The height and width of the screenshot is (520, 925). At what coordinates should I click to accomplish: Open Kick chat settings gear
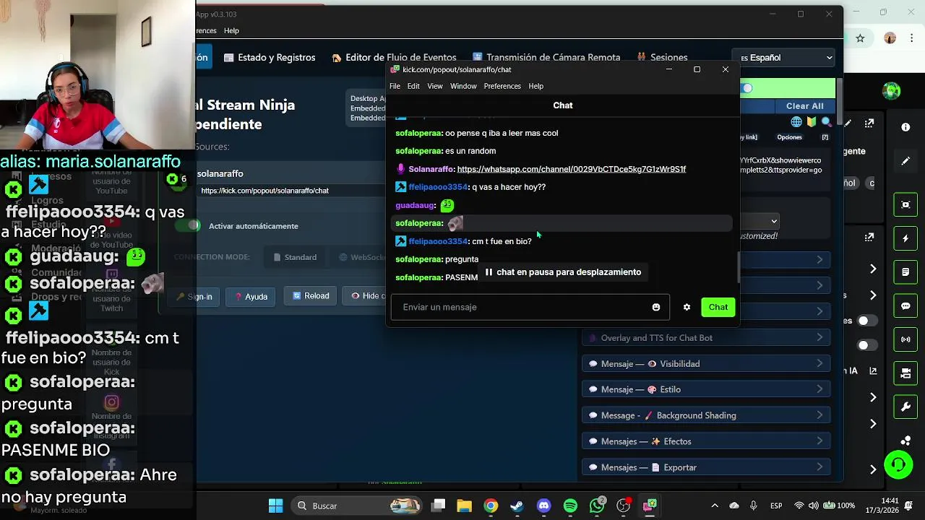pyautogui.click(x=687, y=307)
